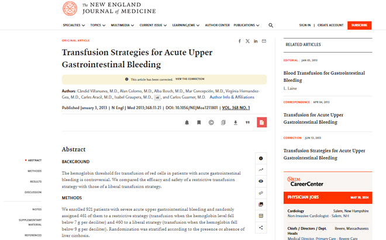The height and width of the screenshot is (240, 386).
Task: Click the Subscribe button
Action: pyautogui.click(x=360, y=25)
